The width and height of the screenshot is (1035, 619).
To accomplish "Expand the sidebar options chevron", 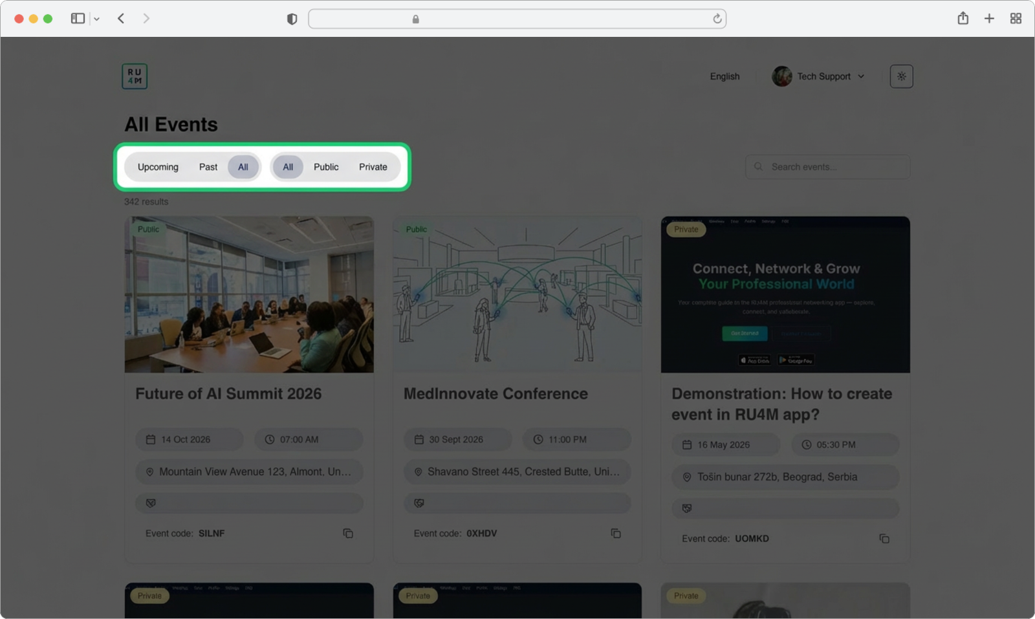I will 96,19.
